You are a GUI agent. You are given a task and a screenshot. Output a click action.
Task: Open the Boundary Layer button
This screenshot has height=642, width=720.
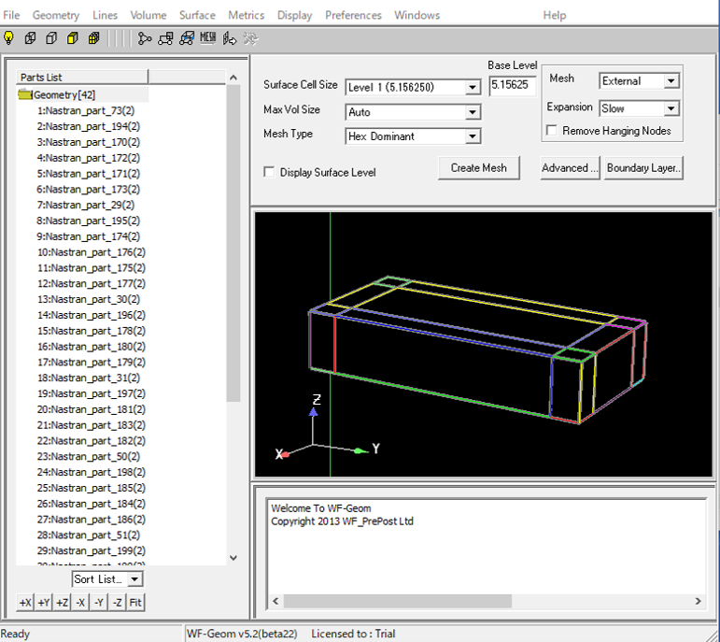click(642, 167)
